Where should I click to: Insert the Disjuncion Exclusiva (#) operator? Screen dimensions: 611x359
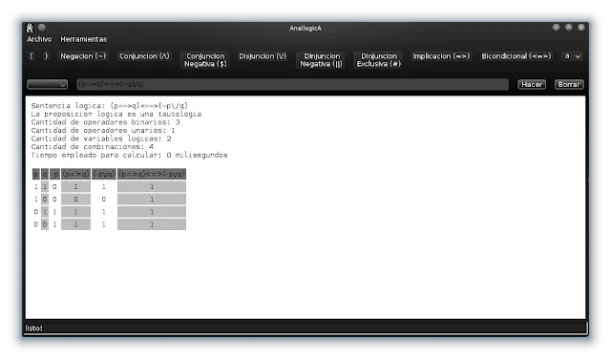click(x=378, y=60)
